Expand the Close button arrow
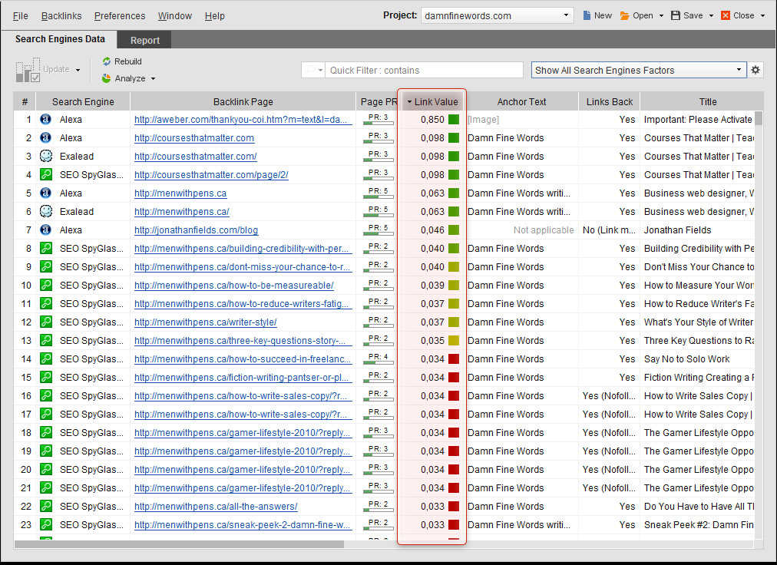Image resolution: width=777 pixels, height=565 pixels. pos(762,16)
